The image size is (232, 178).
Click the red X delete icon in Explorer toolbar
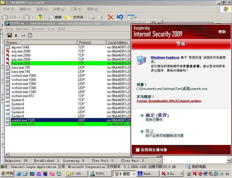click(110, 17)
